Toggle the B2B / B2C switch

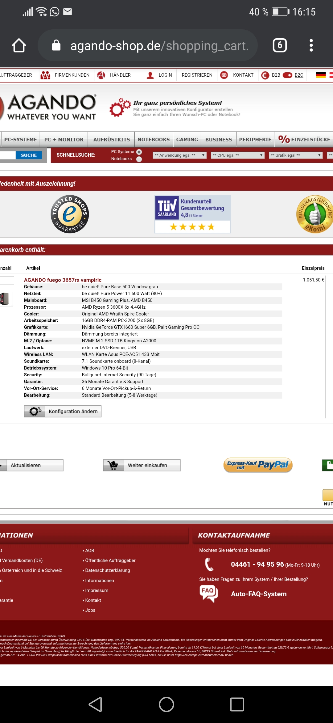287,75
